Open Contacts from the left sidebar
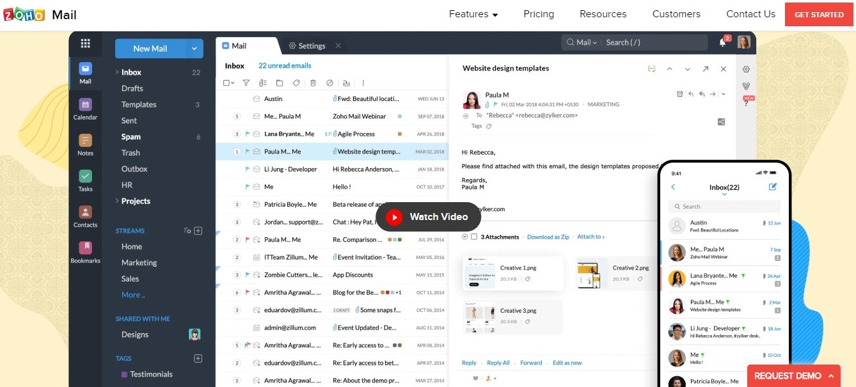This screenshot has height=387, width=856. [85, 214]
